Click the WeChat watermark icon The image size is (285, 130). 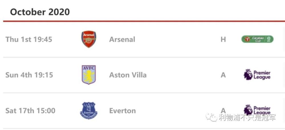[x=211, y=117]
